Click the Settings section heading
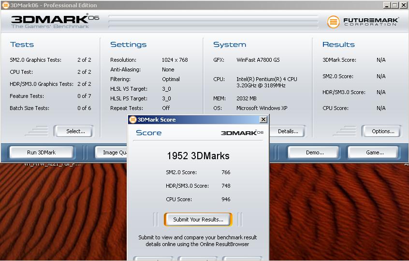The height and width of the screenshot is (261, 409). point(128,44)
